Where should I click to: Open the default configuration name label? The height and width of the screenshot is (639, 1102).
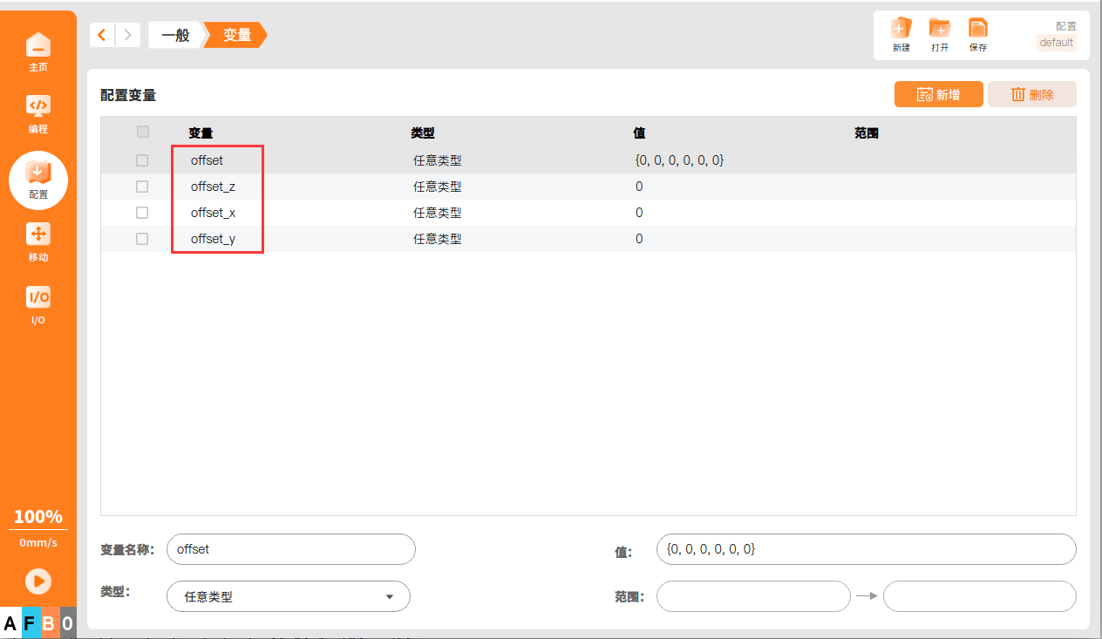tap(1056, 43)
